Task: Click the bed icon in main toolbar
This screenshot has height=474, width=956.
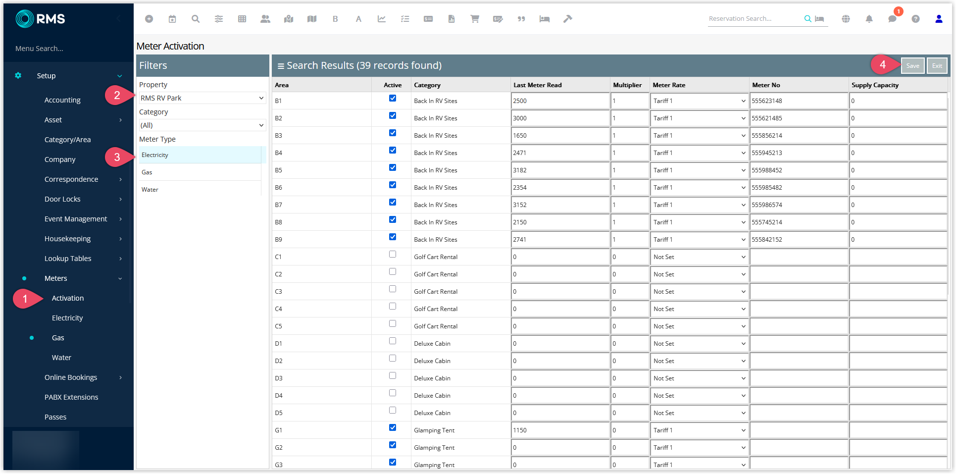Action: point(545,19)
